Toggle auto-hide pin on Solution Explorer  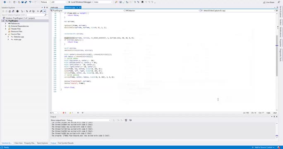coord(45,7)
